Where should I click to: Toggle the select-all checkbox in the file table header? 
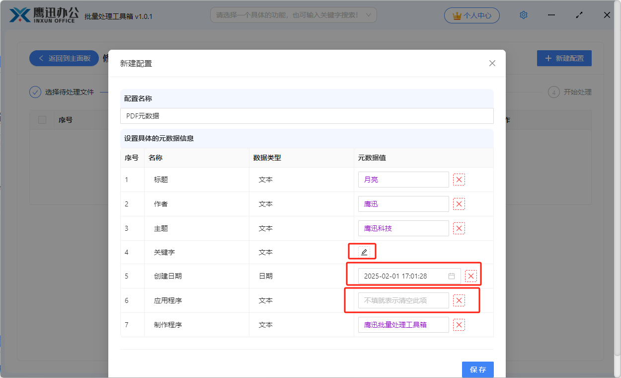click(x=42, y=120)
